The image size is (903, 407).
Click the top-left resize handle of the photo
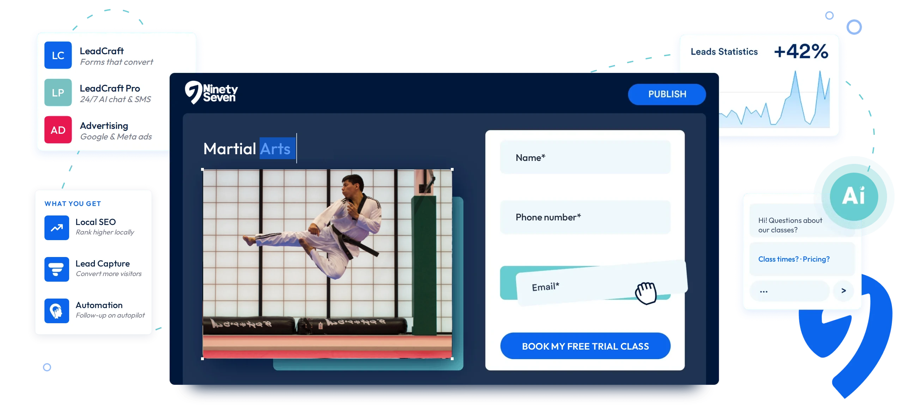[x=202, y=169]
